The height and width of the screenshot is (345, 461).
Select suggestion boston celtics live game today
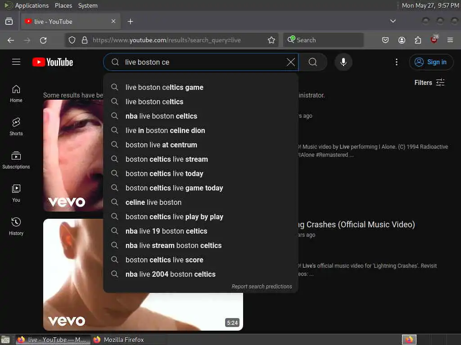click(x=201, y=188)
